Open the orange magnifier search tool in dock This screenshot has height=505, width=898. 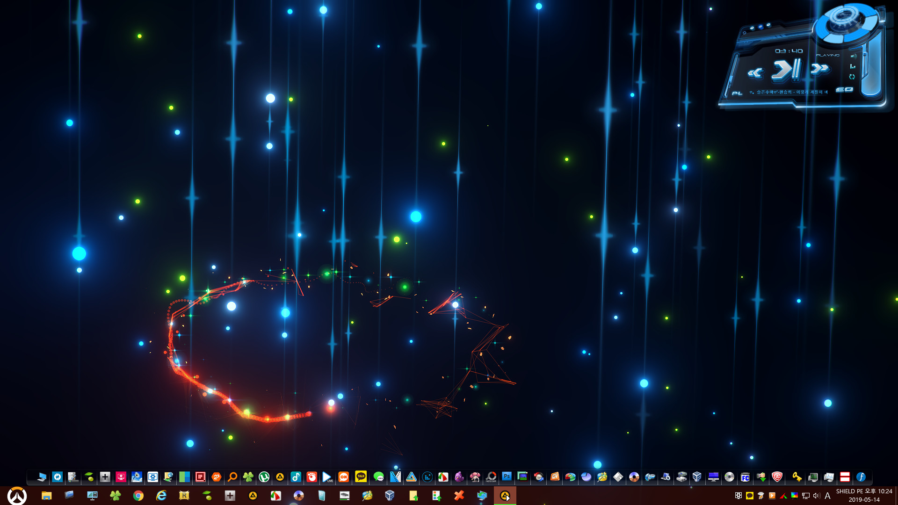tap(232, 477)
